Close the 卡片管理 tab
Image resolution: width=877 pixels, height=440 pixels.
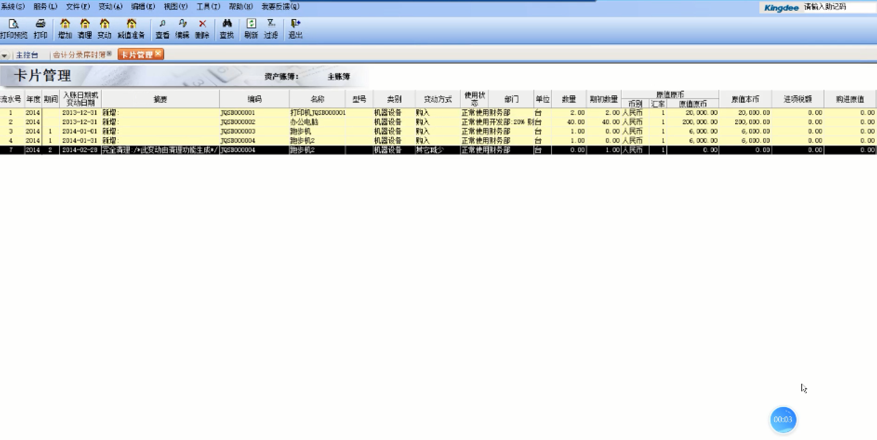(158, 54)
